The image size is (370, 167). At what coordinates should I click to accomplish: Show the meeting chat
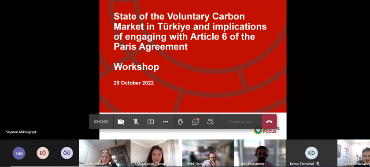pos(196,122)
